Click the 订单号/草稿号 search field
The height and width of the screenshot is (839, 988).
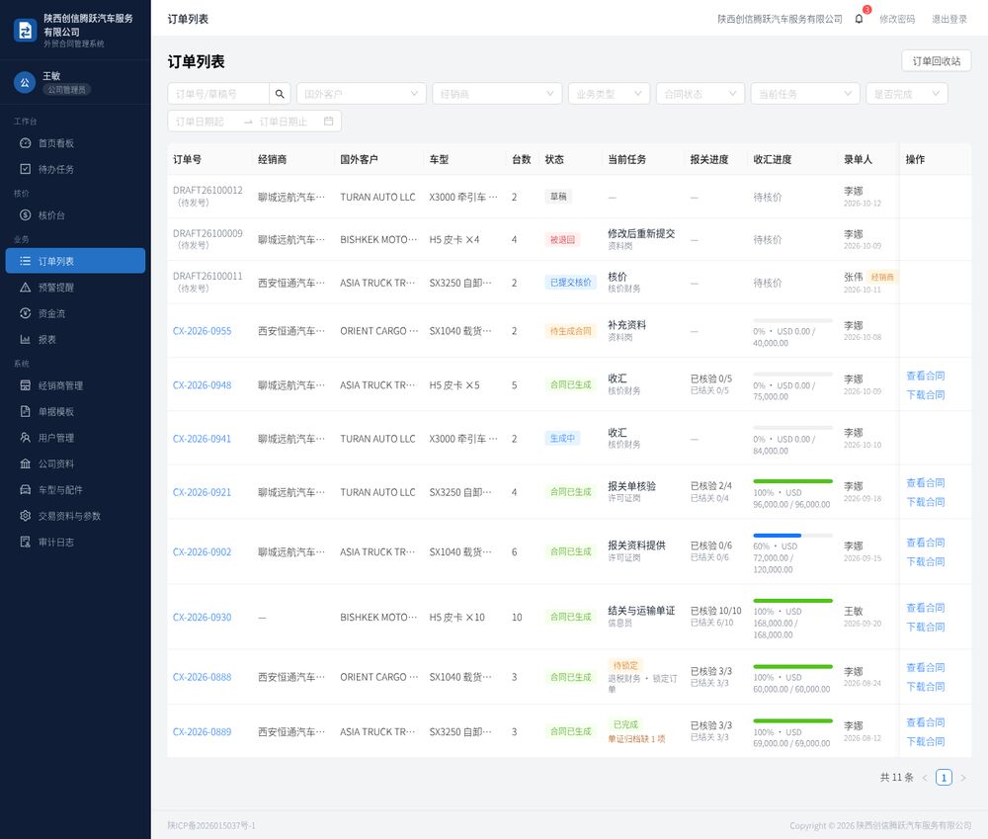pyautogui.click(x=218, y=94)
